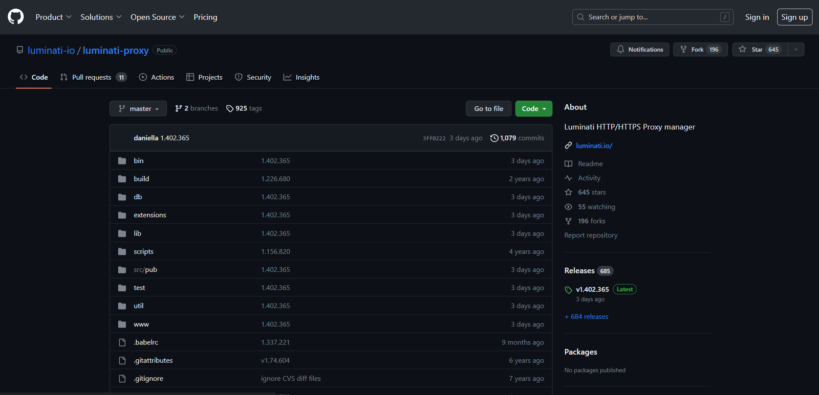Image resolution: width=819 pixels, height=395 pixels.
Task: Click the star icon beside 645 stars
Action: click(x=568, y=192)
